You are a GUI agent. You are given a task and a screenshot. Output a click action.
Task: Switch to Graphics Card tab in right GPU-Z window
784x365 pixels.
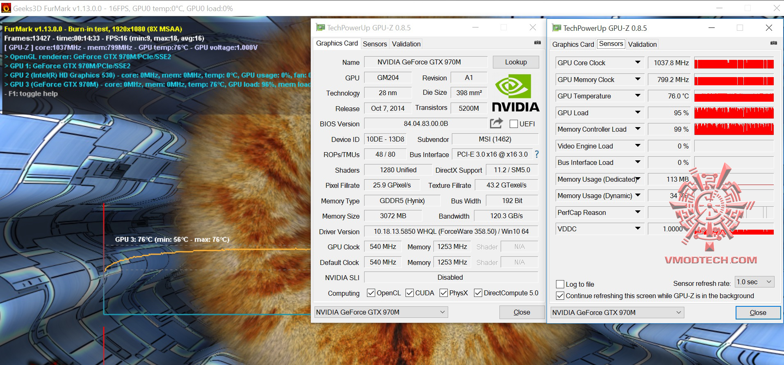coord(573,44)
